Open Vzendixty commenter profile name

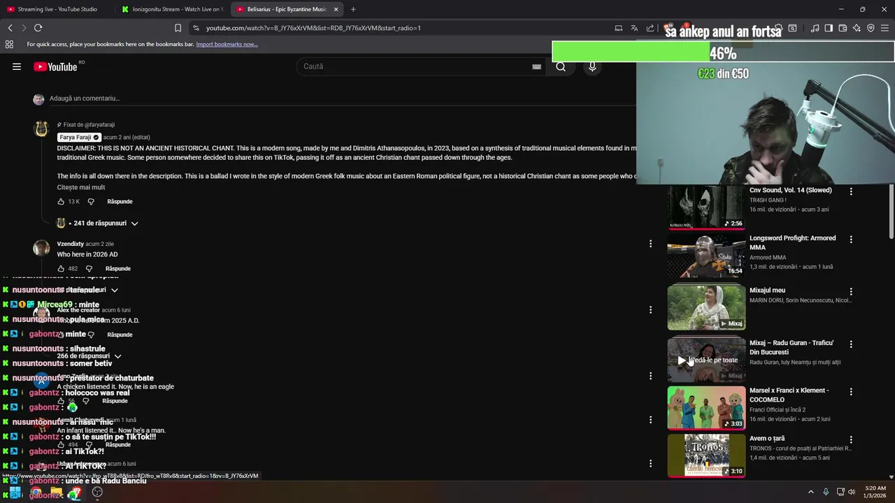tap(70, 244)
